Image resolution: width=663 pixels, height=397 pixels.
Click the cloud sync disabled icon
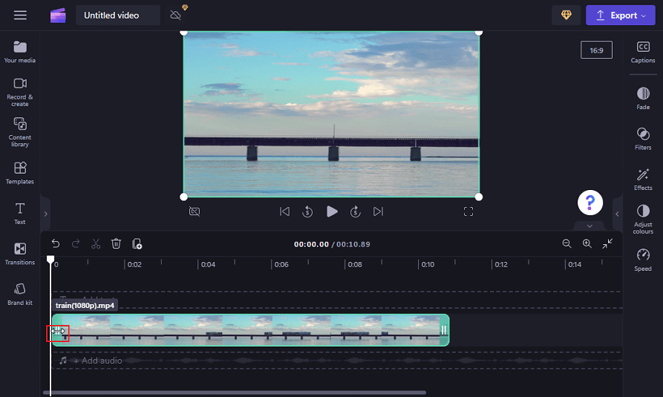pos(175,16)
